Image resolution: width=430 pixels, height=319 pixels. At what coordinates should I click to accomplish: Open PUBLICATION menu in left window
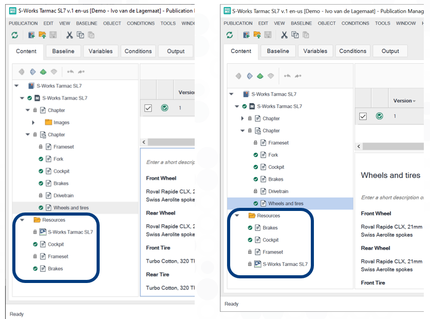tap(23, 23)
